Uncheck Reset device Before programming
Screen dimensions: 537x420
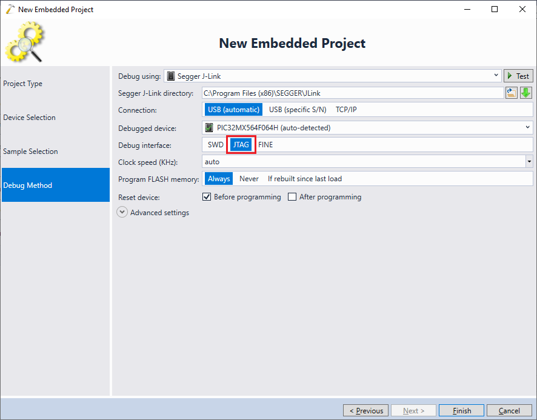coord(207,197)
